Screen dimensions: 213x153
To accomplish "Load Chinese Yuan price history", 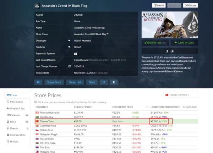I will (x=47, y=121).
